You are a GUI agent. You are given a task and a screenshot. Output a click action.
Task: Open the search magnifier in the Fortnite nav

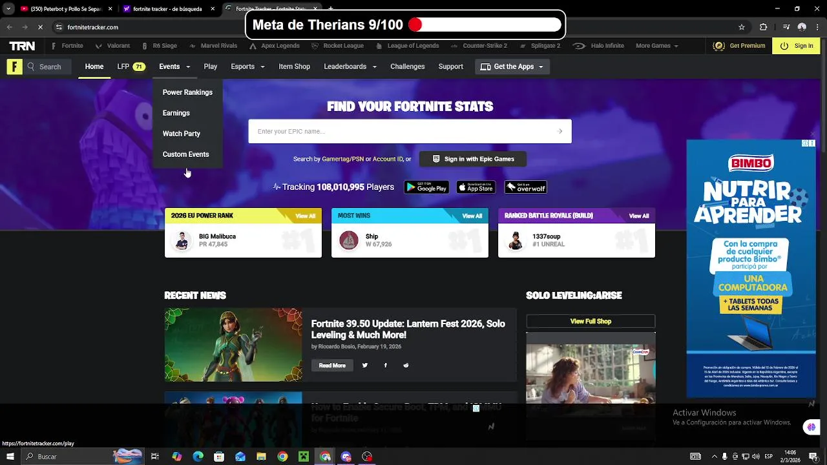click(x=30, y=67)
